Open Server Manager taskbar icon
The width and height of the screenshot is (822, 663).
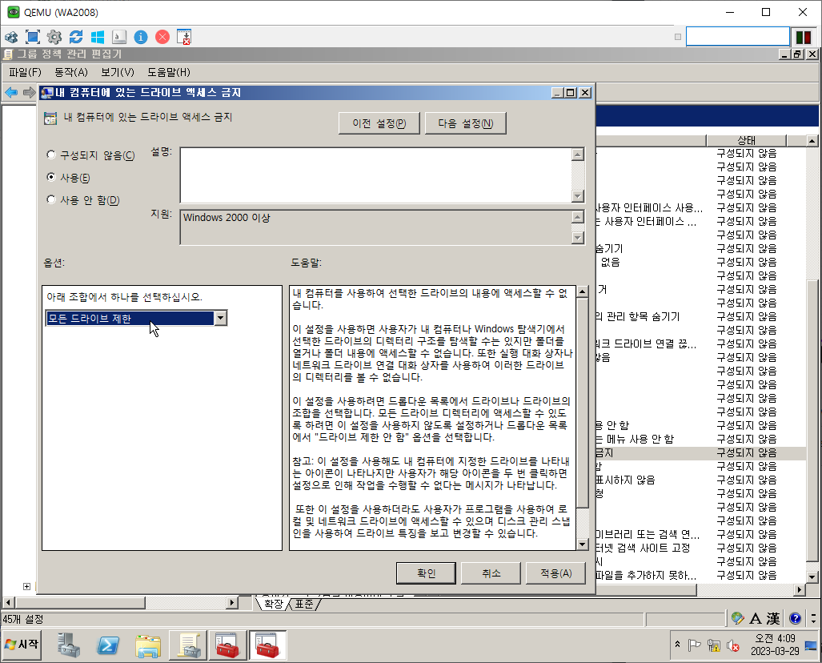[x=69, y=645]
